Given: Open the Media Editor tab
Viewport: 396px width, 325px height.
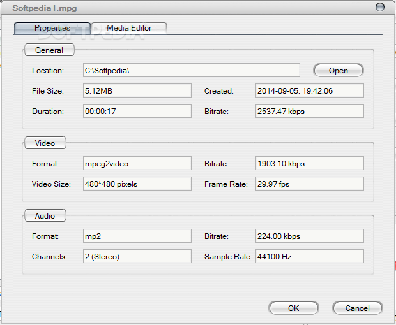Looking at the screenshot, I should (129, 28).
